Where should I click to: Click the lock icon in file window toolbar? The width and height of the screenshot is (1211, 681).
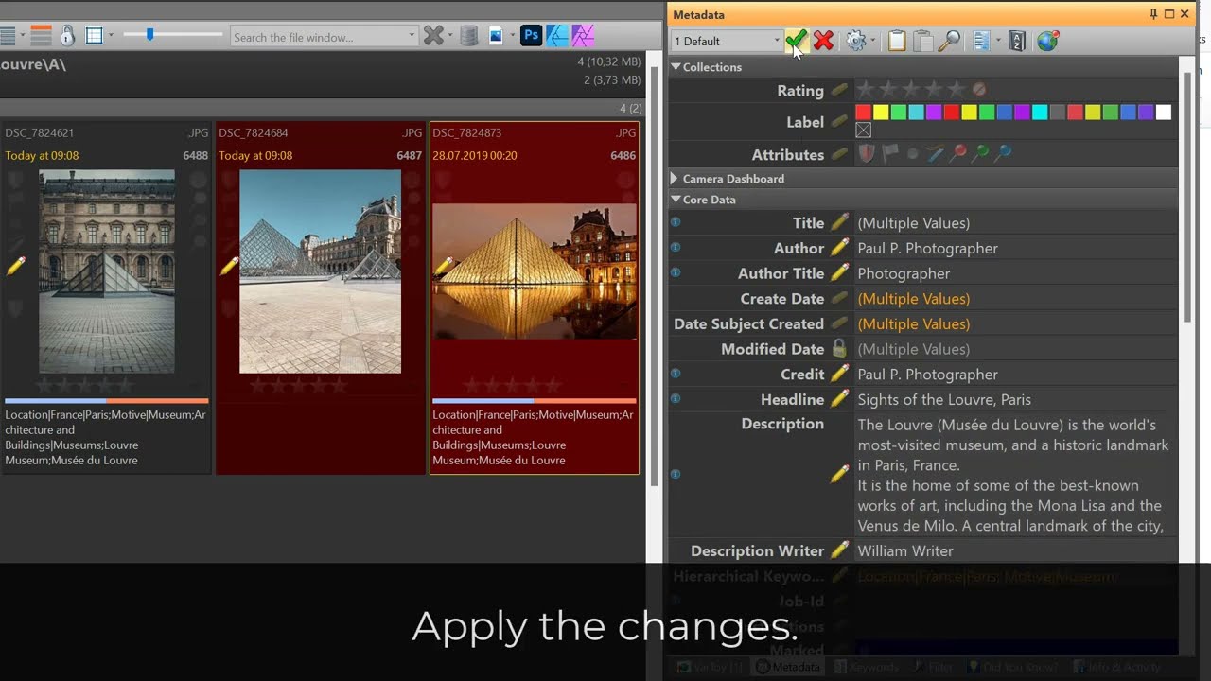tap(67, 36)
